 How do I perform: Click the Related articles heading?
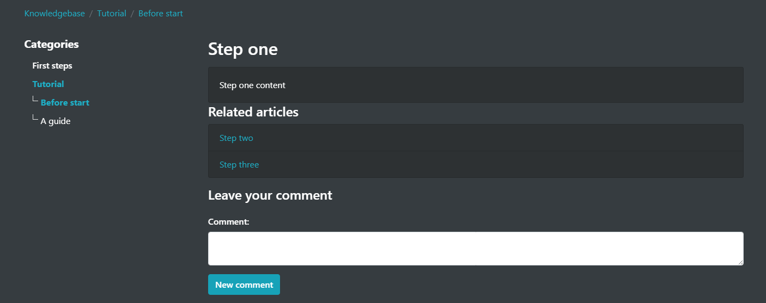[x=253, y=112]
